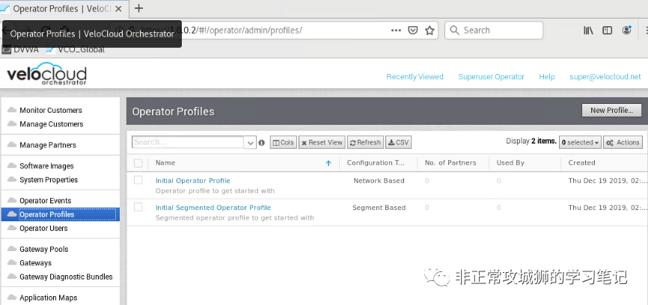This screenshot has height=305, width=648.
Task: Click the Reset View button
Action: pyautogui.click(x=322, y=142)
